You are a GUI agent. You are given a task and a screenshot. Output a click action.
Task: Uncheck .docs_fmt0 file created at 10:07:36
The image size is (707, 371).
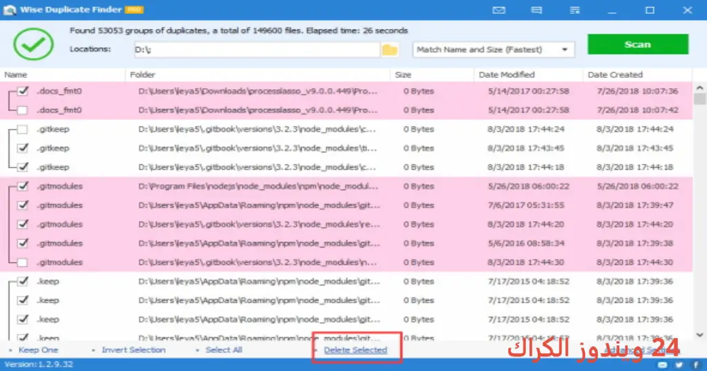(x=23, y=91)
